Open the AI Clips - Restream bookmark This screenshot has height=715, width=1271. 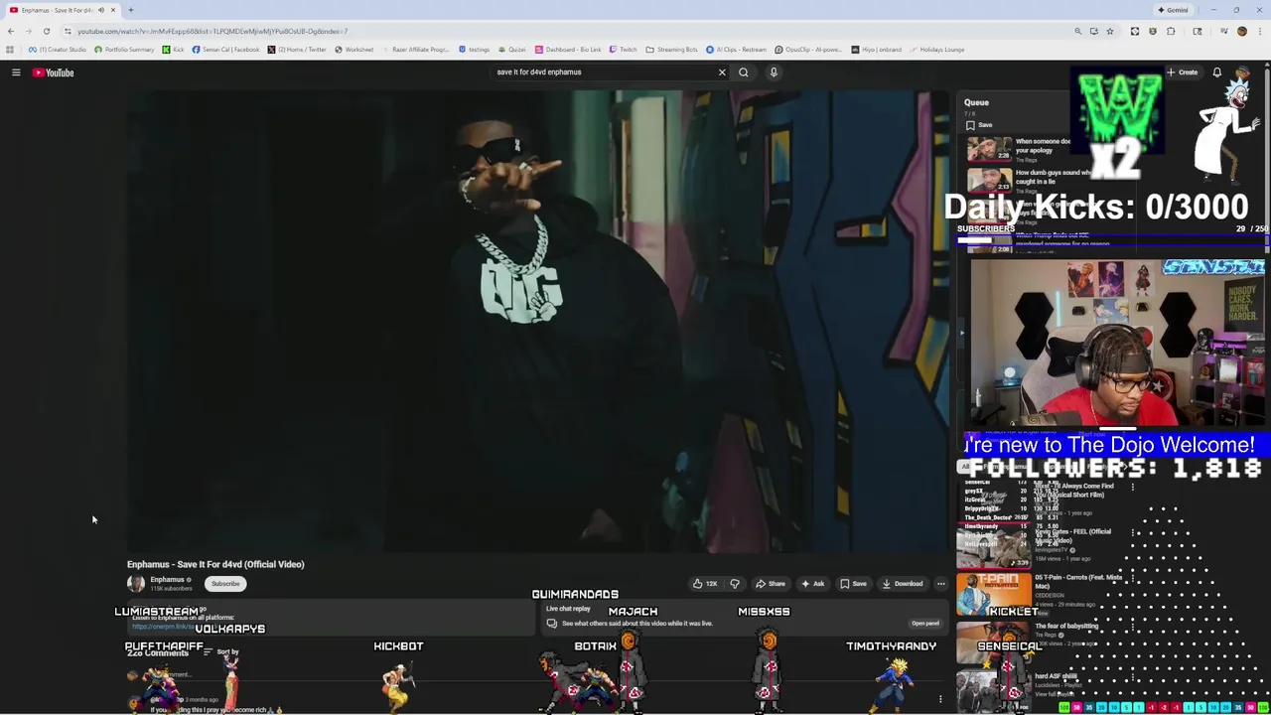737,50
